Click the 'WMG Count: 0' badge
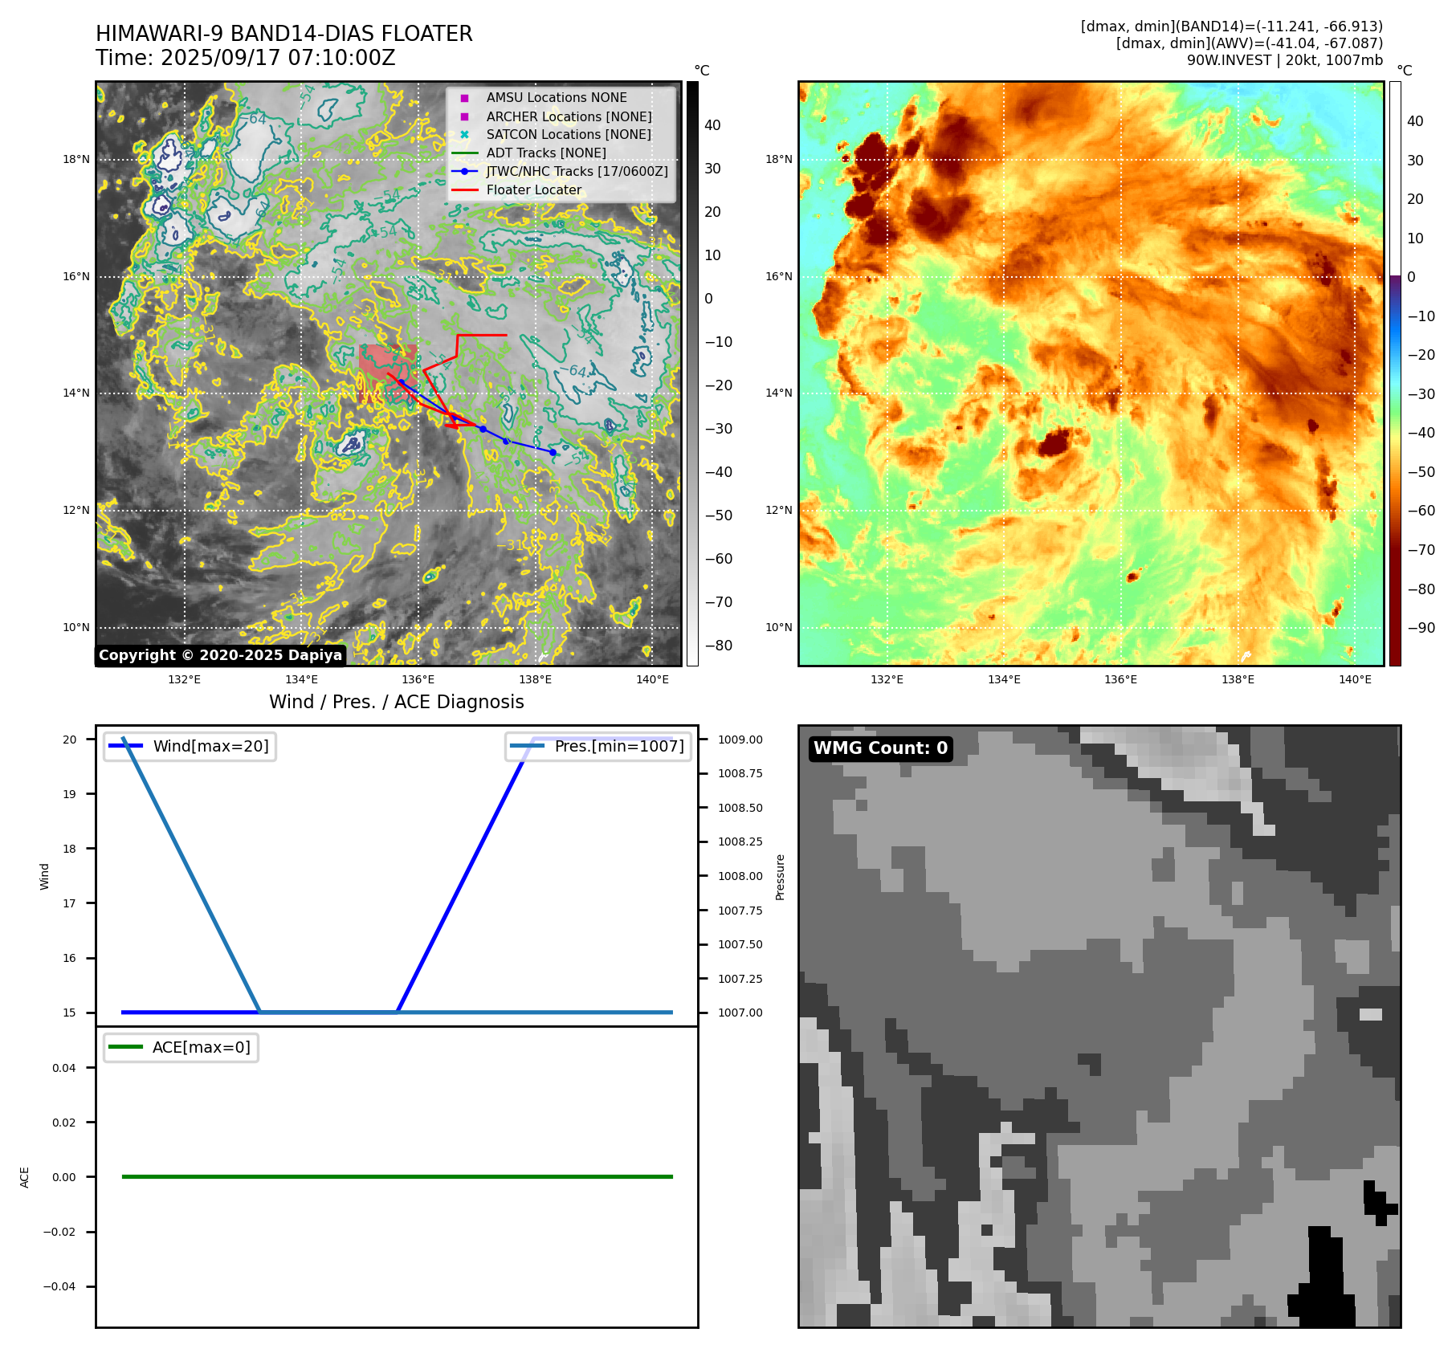1456x1357 pixels. coord(881,748)
